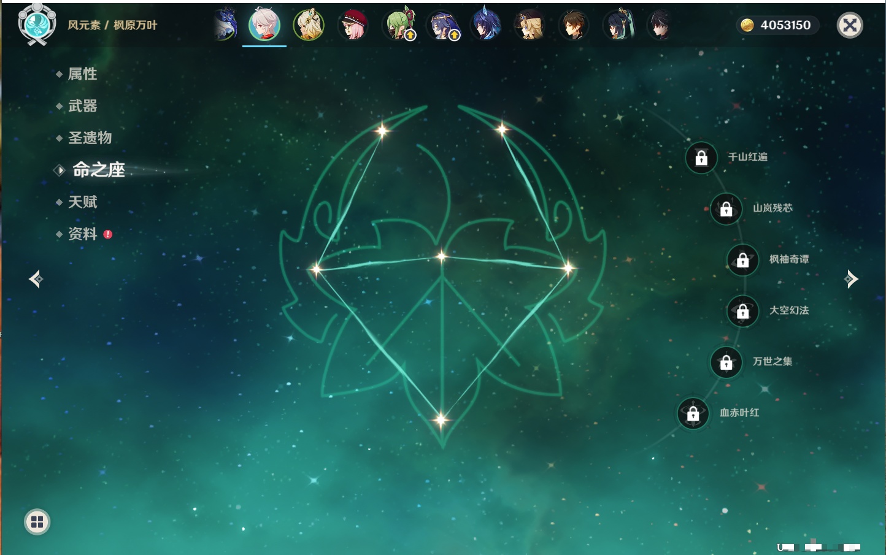Screen dimensions: 886x555
Task: Select blonde Navia avatar with black hat
Action: pyautogui.click(x=530, y=25)
